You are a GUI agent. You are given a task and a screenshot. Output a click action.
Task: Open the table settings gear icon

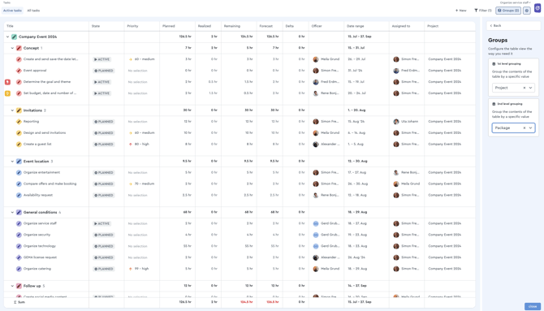click(527, 11)
